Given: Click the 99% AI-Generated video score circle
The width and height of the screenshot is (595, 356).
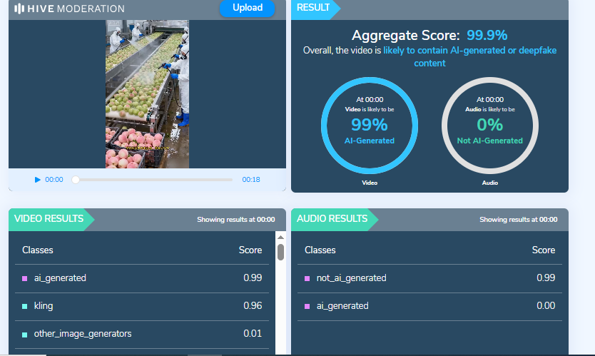Looking at the screenshot, I should (369, 125).
